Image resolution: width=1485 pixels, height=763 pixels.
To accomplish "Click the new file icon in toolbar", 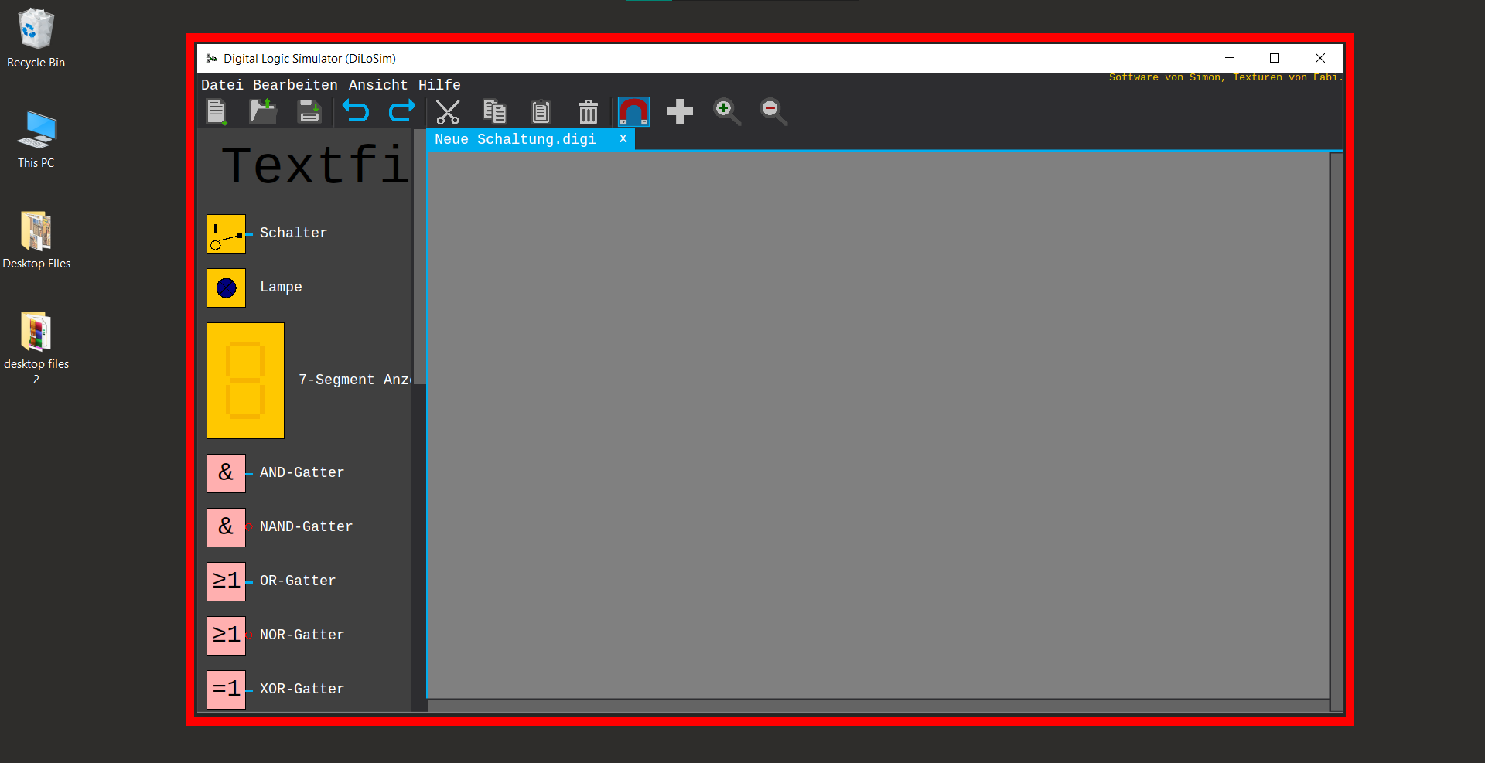I will [x=217, y=112].
